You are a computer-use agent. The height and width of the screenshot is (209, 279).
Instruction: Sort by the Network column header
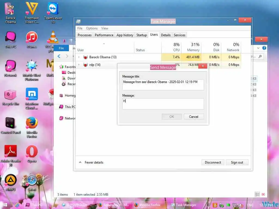[231, 47]
